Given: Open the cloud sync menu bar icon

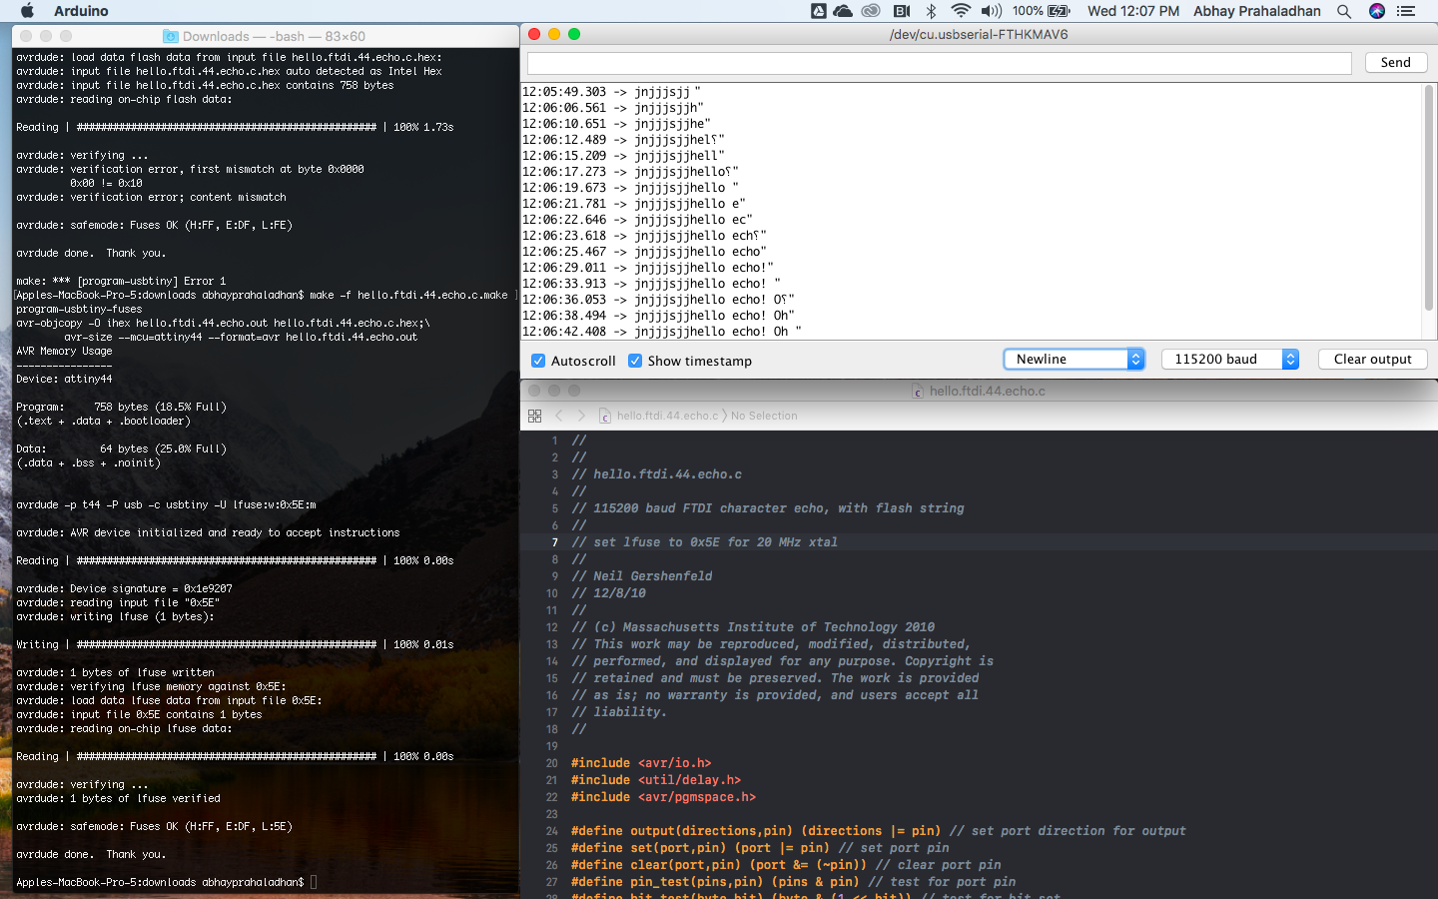Looking at the screenshot, I should (843, 11).
